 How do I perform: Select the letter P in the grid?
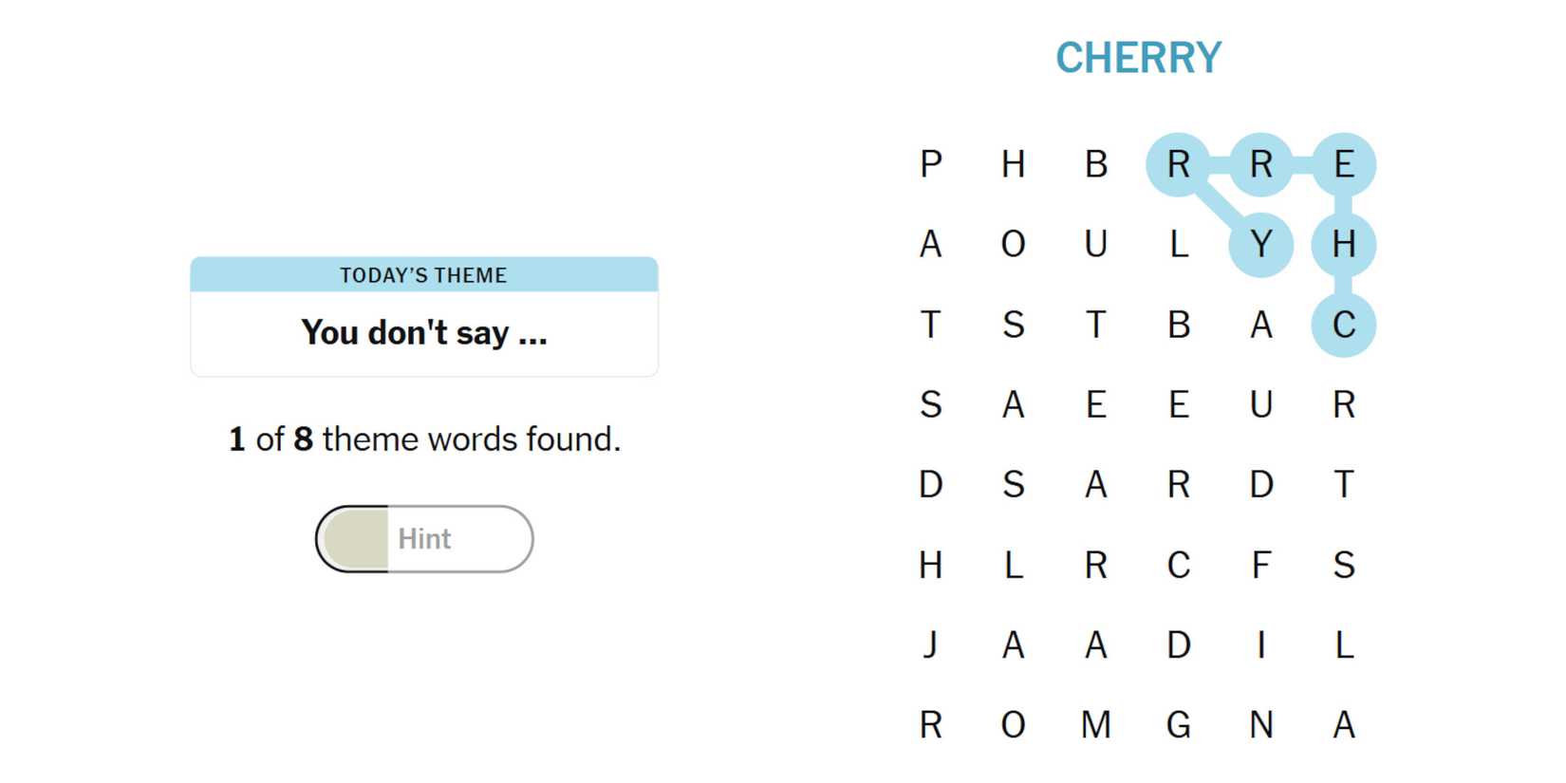pyautogui.click(x=931, y=164)
